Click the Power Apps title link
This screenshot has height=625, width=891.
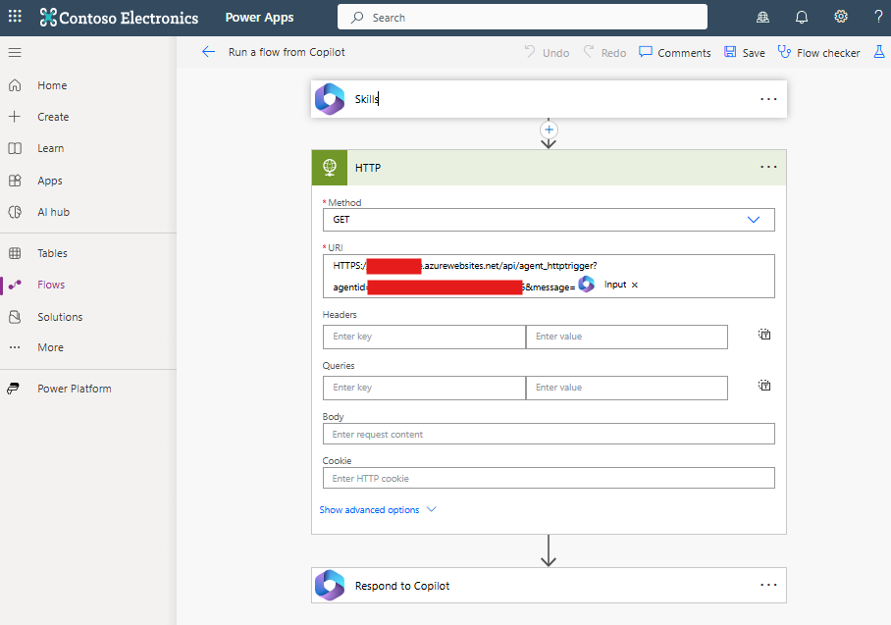click(x=260, y=18)
